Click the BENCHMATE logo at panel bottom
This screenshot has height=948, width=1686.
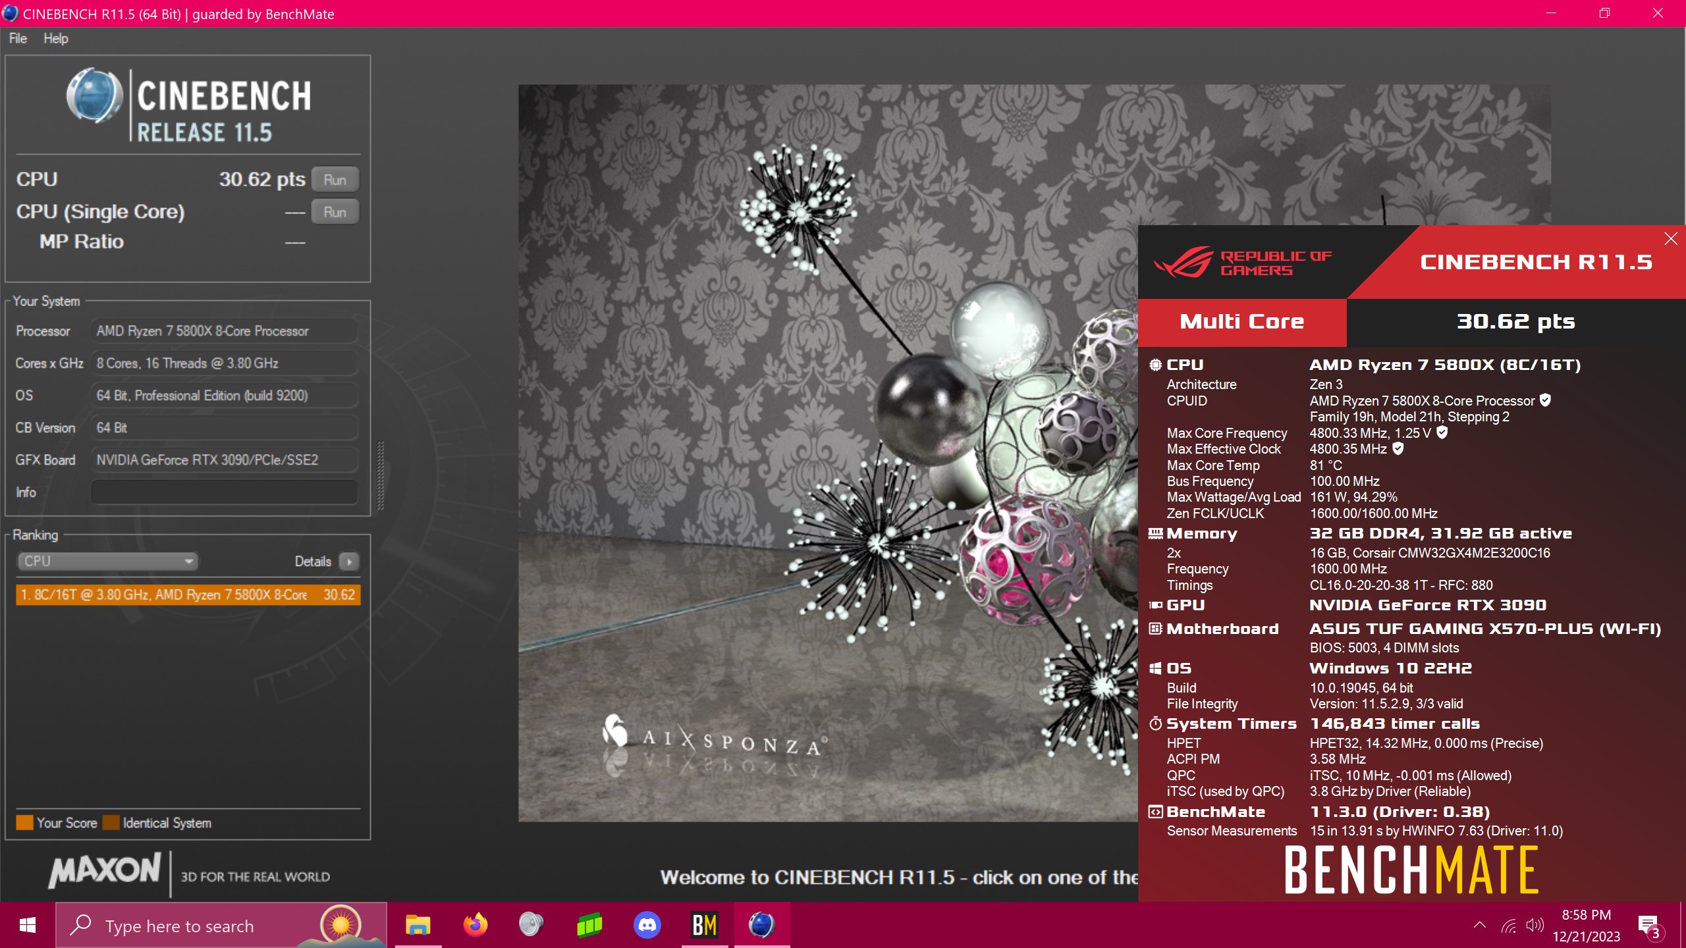(1411, 870)
